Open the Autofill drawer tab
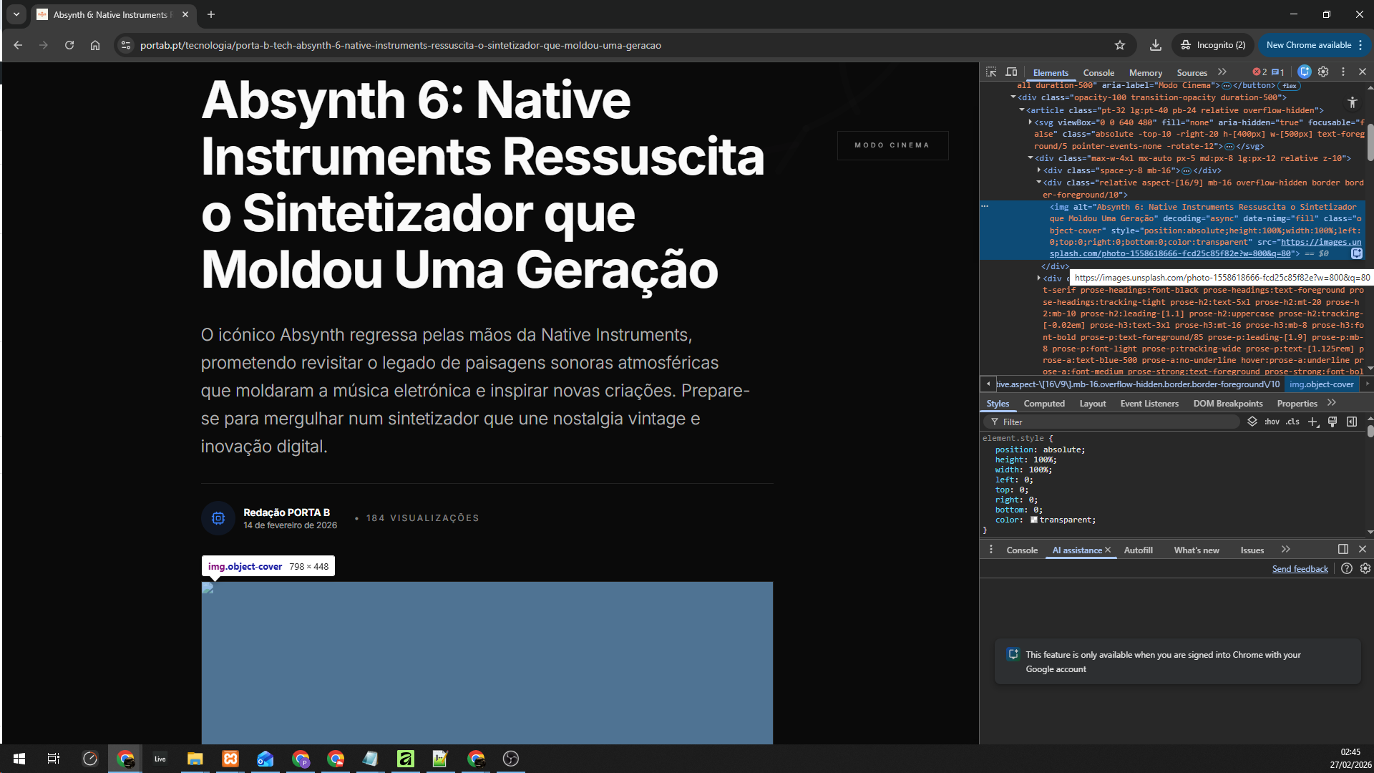1374x773 pixels. click(1138, 550)
